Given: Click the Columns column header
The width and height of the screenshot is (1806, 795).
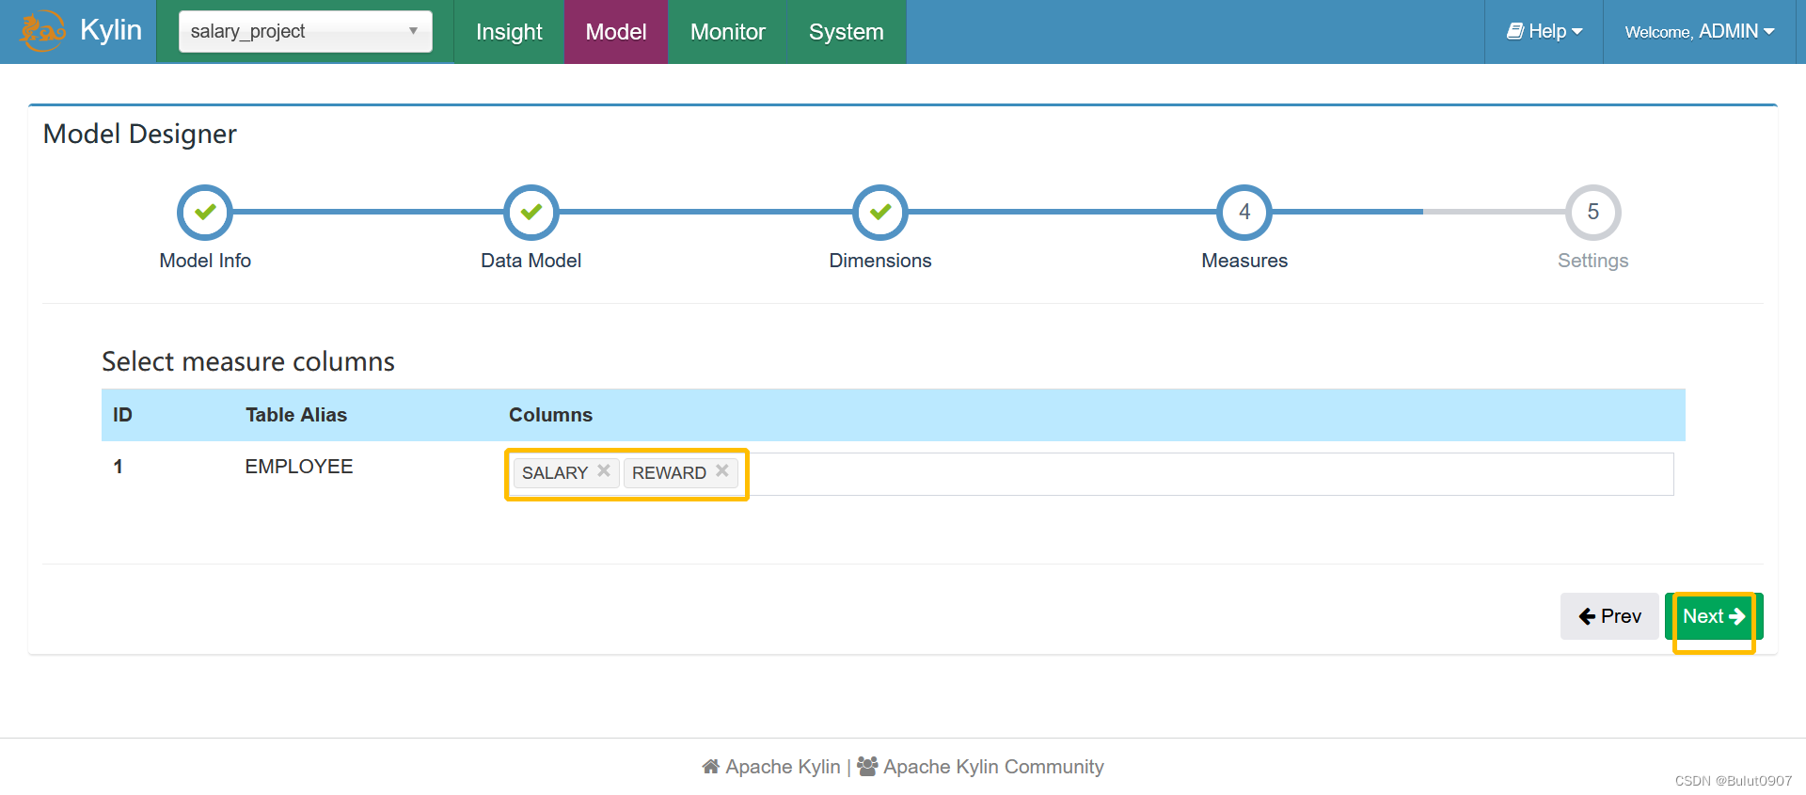Looking at the screenshot, I should pos(550,415).
